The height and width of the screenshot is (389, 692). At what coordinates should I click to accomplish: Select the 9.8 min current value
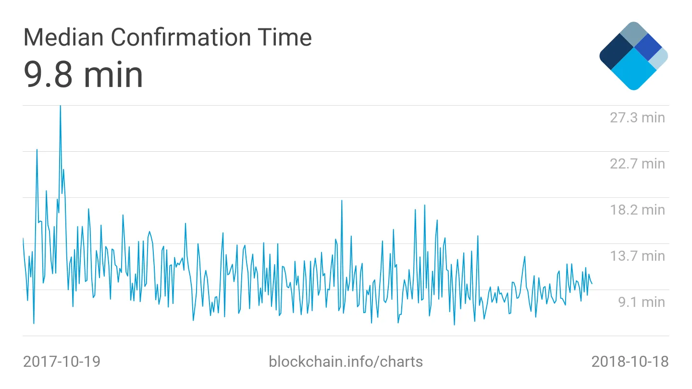[84, 74]
